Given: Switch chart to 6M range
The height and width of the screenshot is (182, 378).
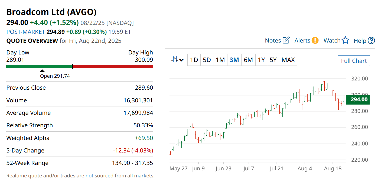Looking at the screenshot, I should [x=248, y=60].
